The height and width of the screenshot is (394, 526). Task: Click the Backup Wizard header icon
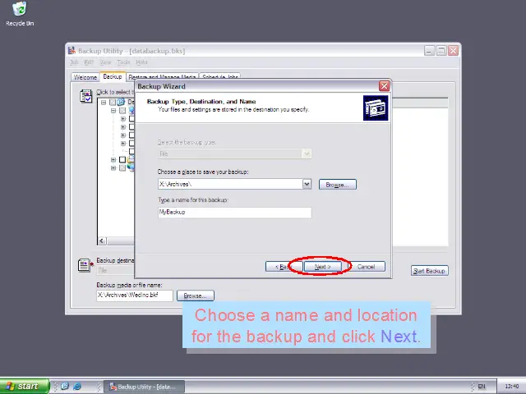tap(375, 108)
